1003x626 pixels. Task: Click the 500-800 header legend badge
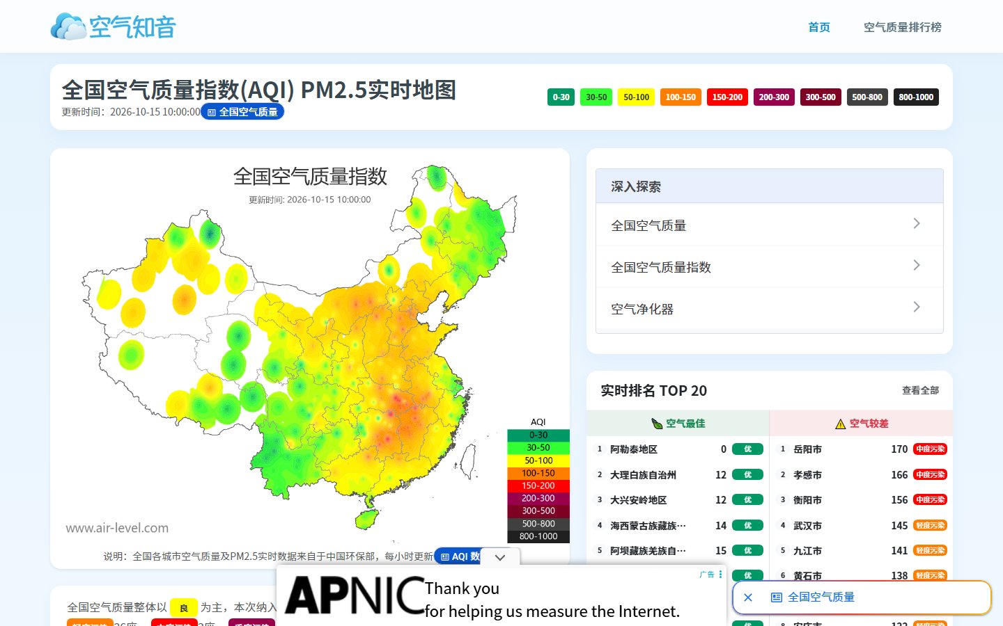867,97
